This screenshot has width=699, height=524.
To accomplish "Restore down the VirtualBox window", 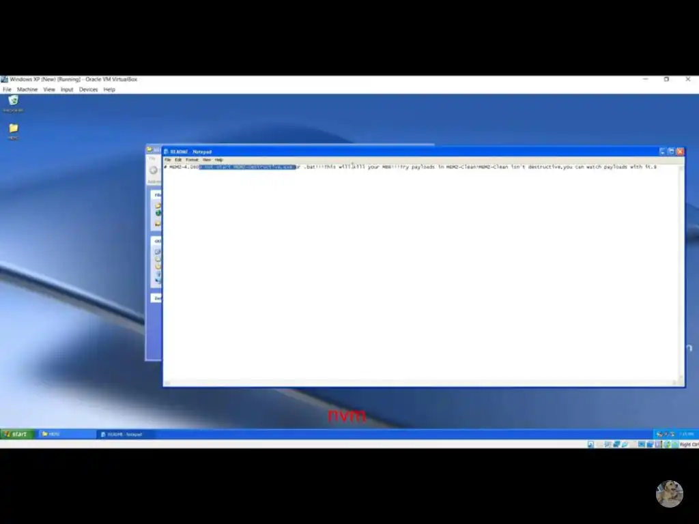I will [x=666, y=79].
